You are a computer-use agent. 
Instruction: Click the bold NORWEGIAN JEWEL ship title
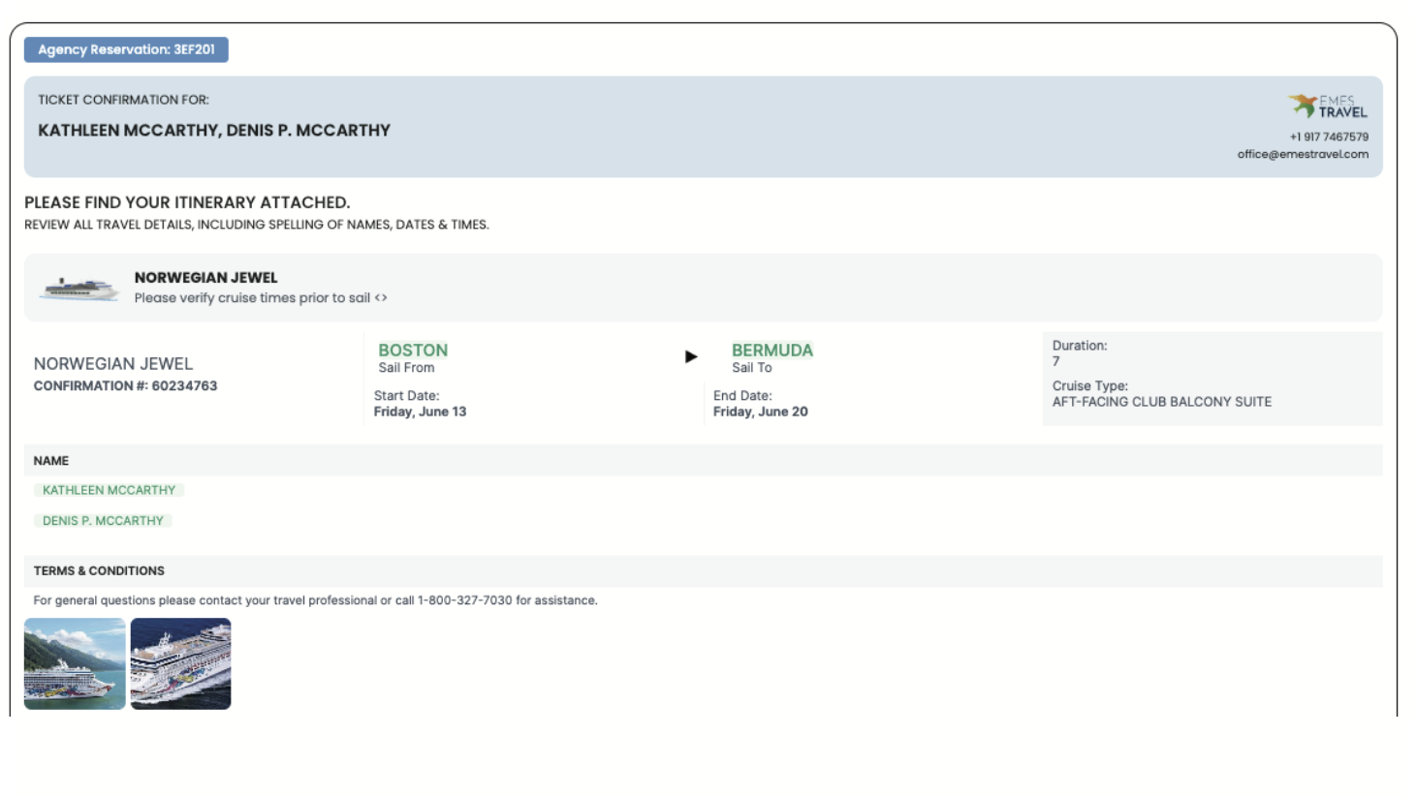pyautogui.click(x=205, y=278)
